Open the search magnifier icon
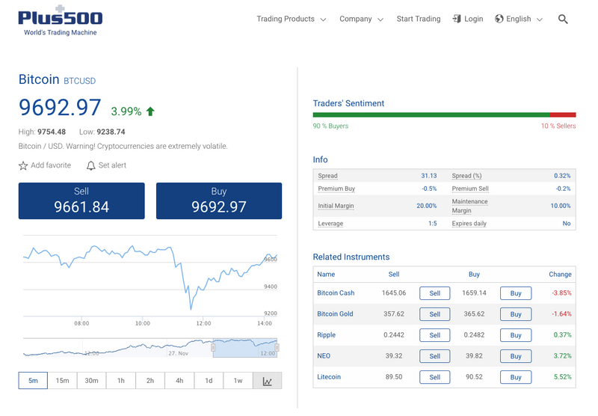Viewport: 598px width, 416px height. (x=563, y=19)
